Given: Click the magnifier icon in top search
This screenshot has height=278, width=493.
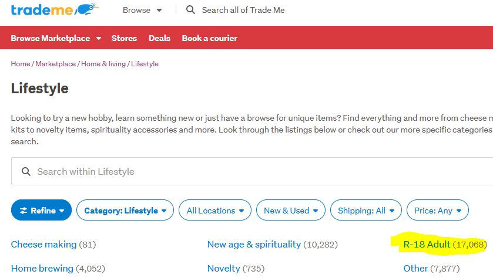Looking at the screenshot, I should [190, 10].
